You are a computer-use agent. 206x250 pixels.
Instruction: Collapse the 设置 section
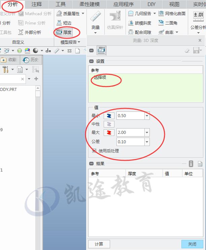pos(91,61)
